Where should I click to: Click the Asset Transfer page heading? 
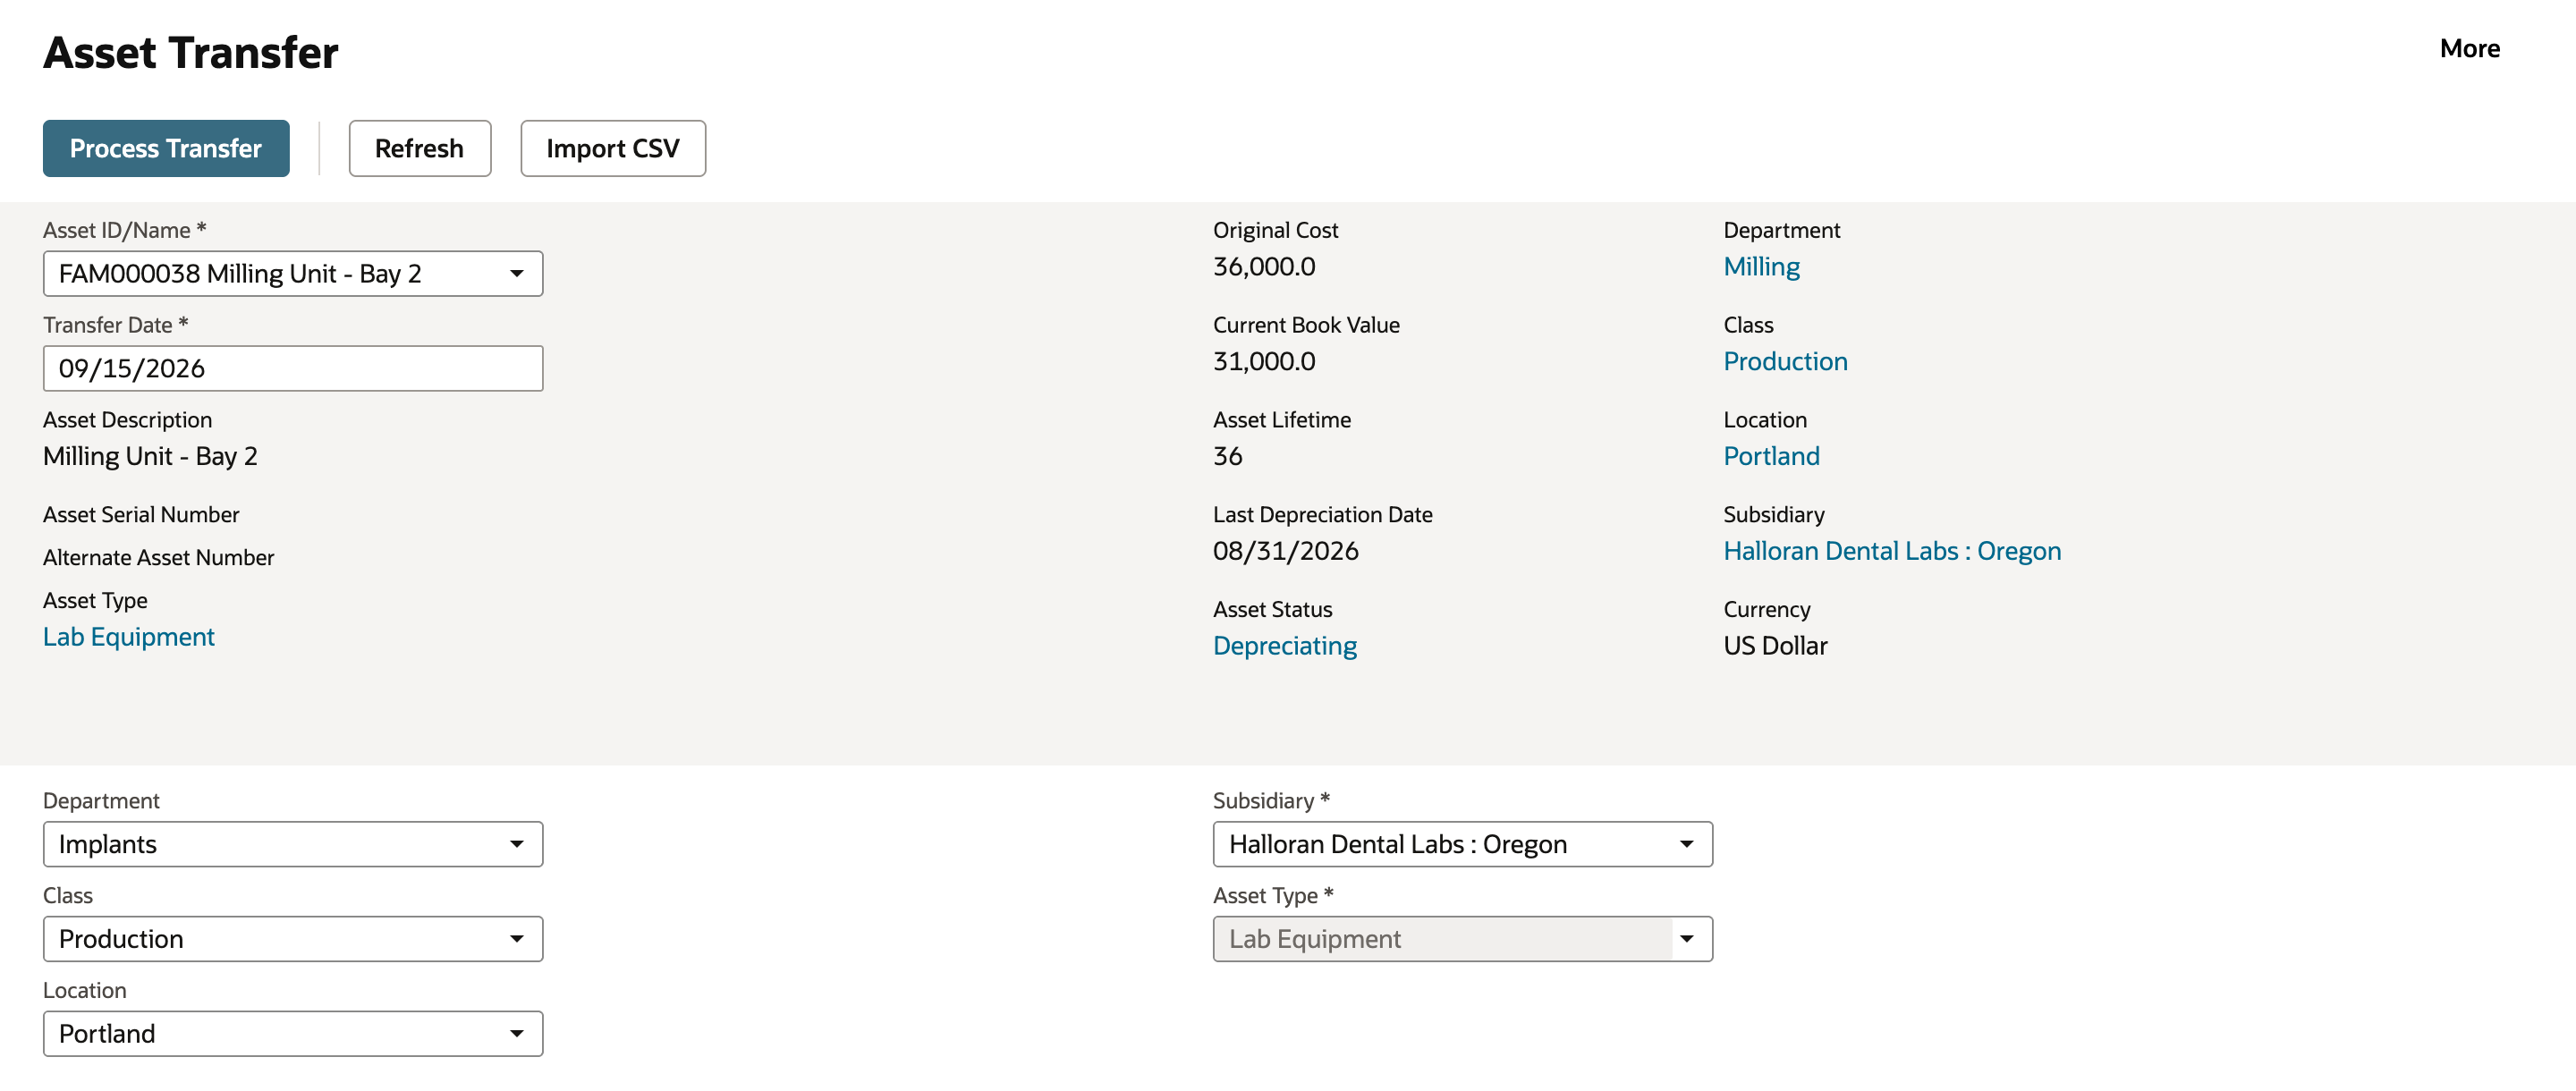pos(190,52)
